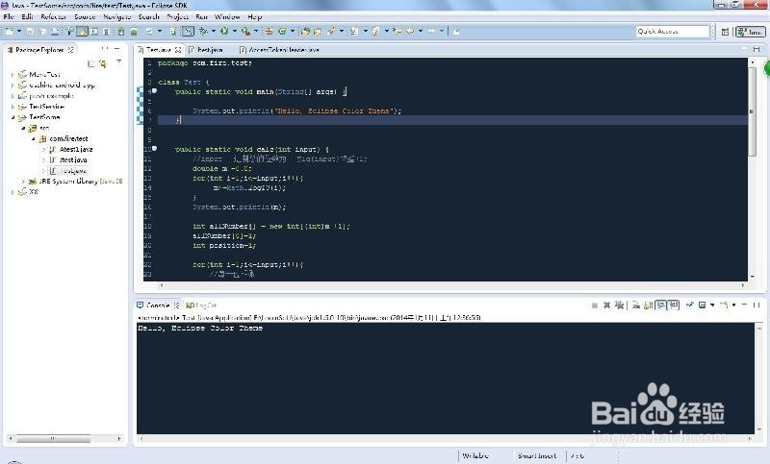Switch to the Itest.java editor tab

206,50
